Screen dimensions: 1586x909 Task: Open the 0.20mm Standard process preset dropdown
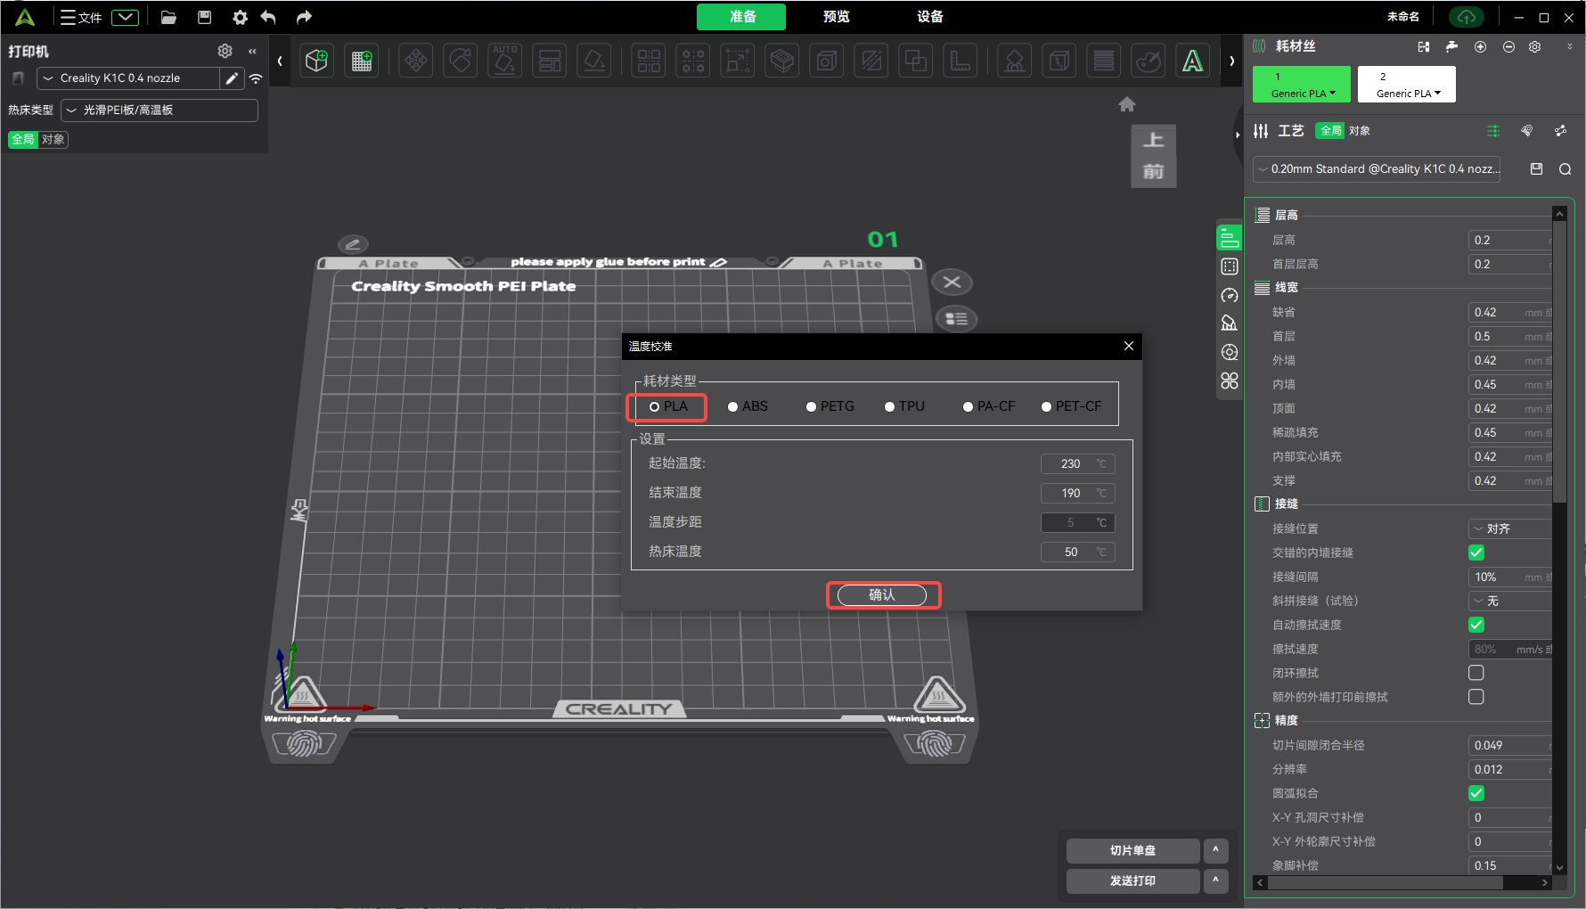point(1376,169)
